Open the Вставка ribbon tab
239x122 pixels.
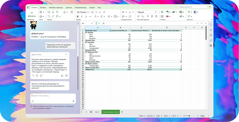43,8
